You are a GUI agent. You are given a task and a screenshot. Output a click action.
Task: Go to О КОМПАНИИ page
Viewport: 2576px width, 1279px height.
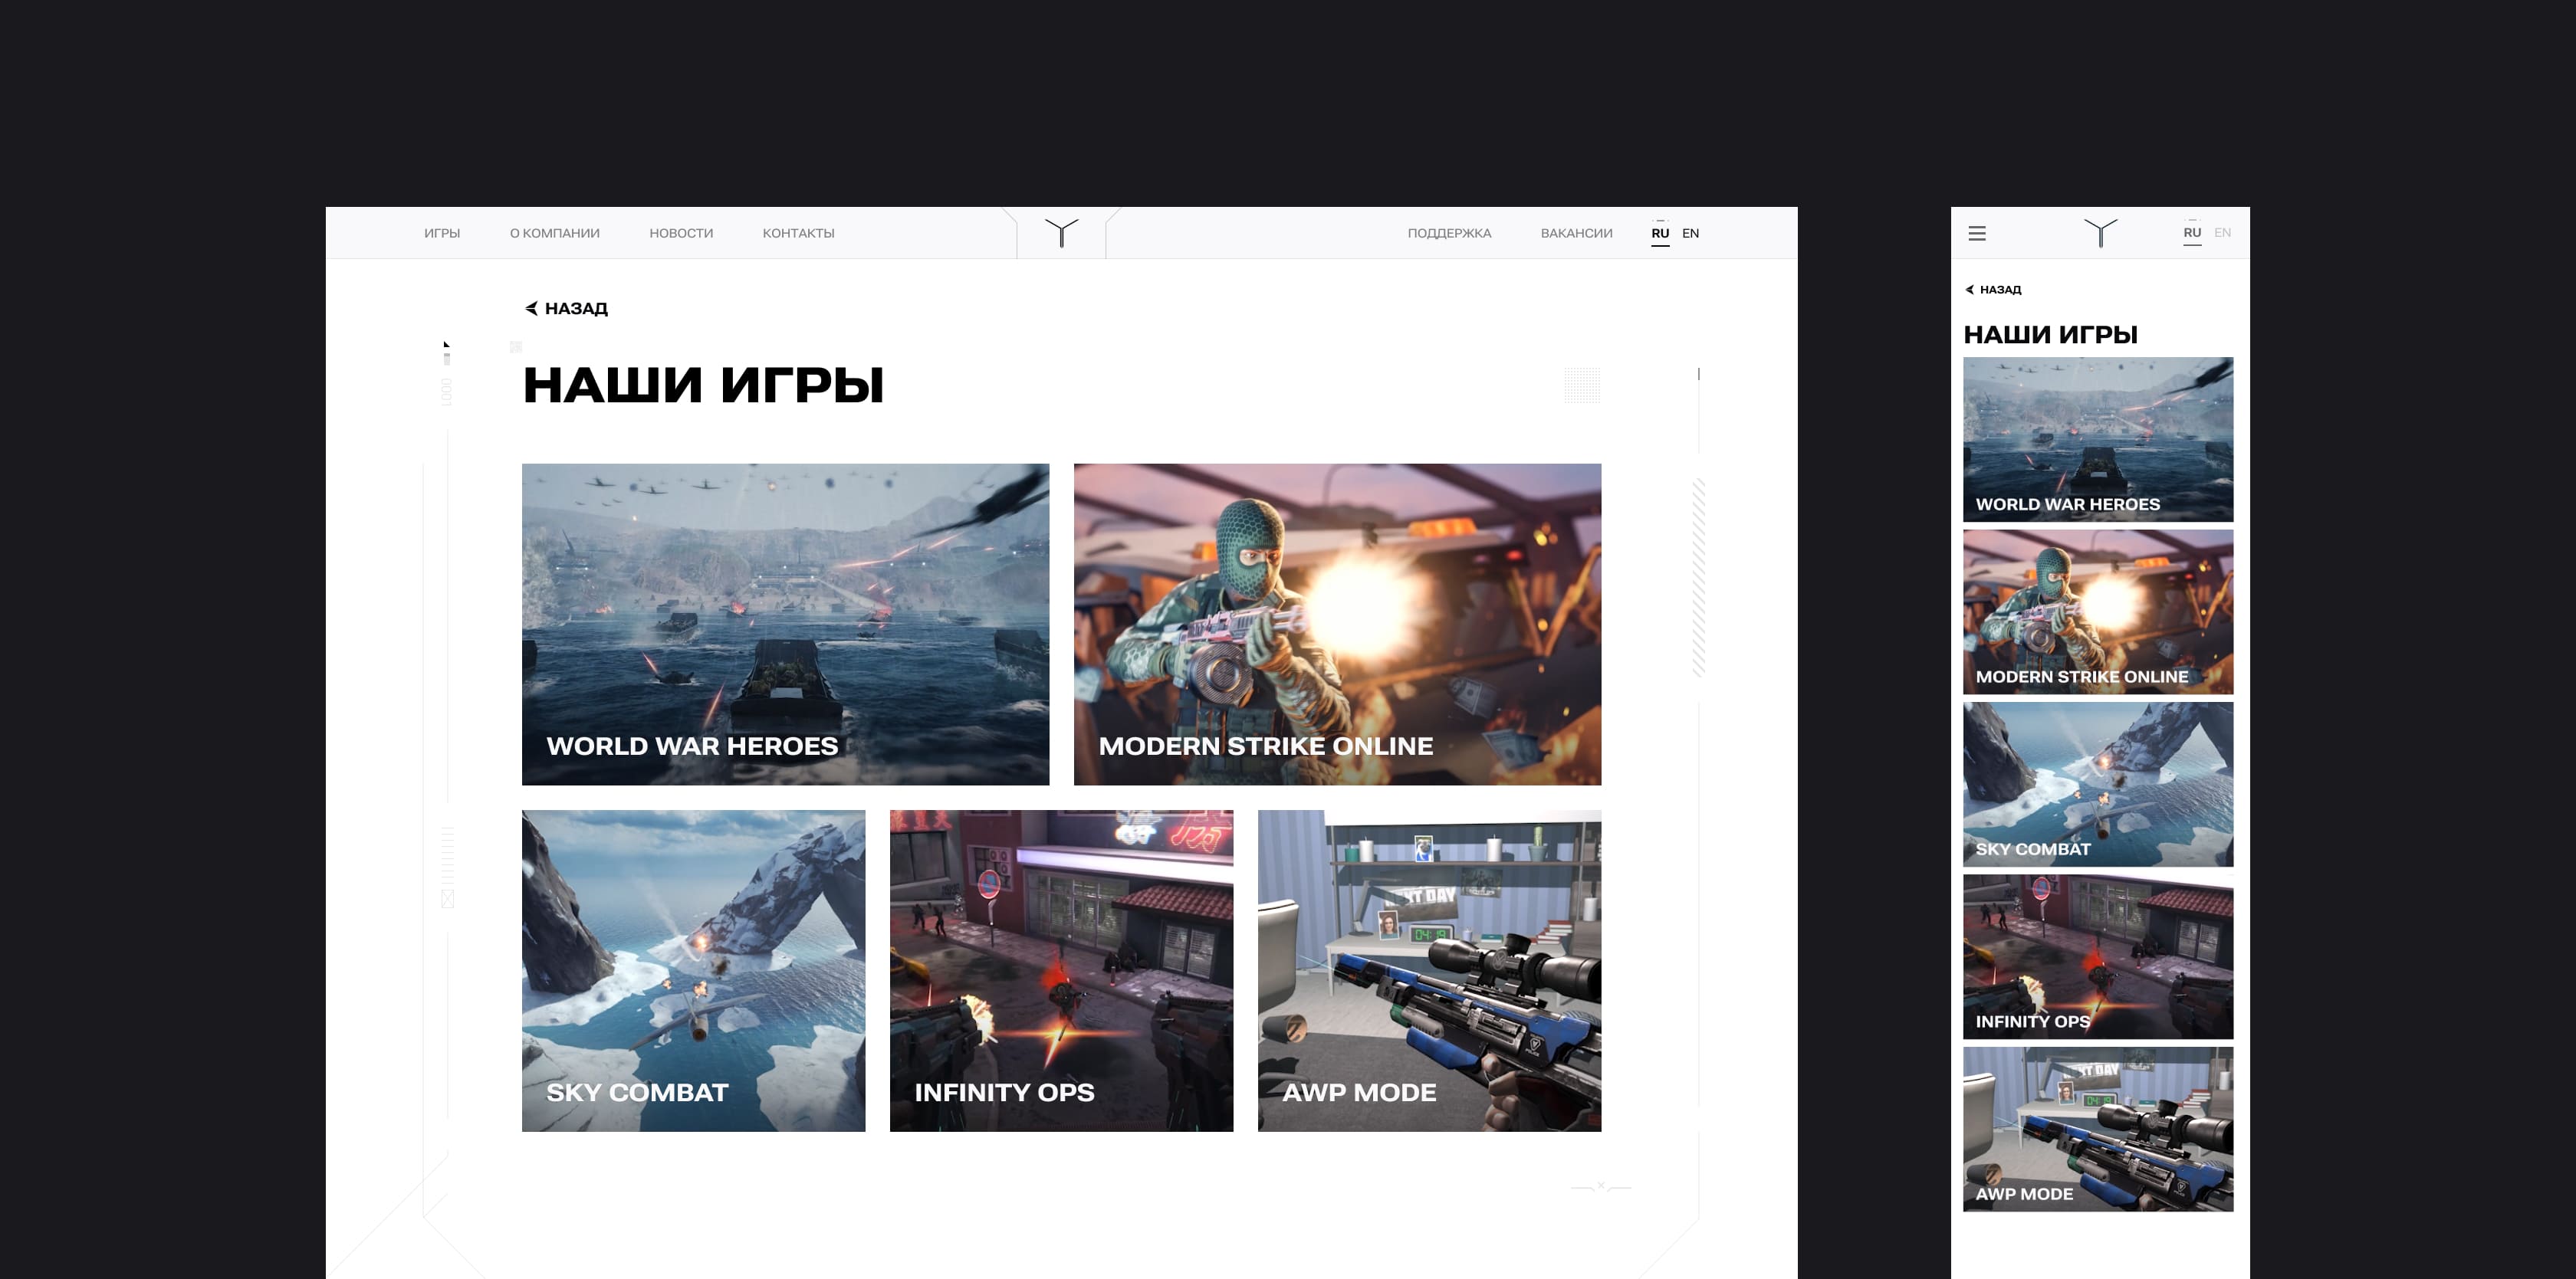coord(555,233)
